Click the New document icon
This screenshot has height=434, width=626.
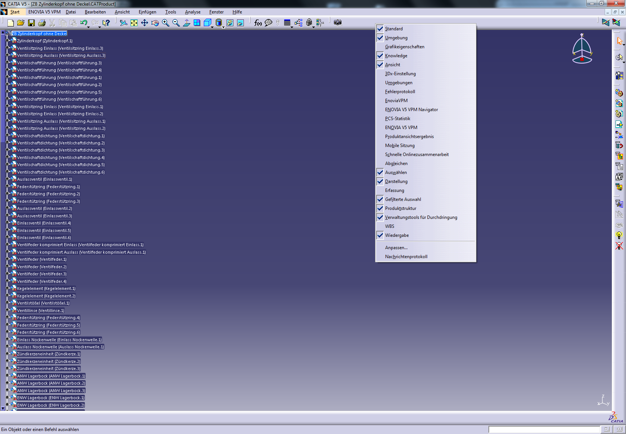point(10,23)
